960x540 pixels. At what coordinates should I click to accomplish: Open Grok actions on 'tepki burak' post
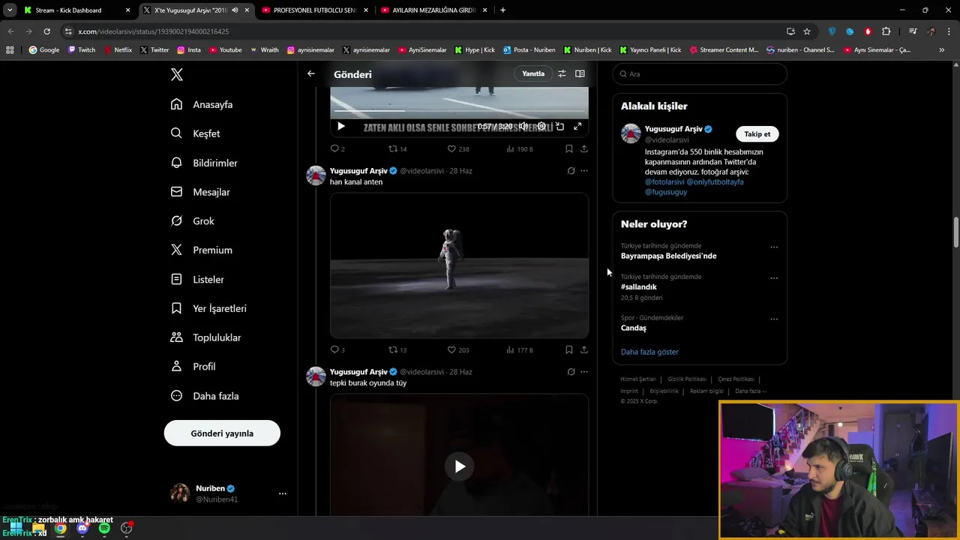[x=571, y=372]
